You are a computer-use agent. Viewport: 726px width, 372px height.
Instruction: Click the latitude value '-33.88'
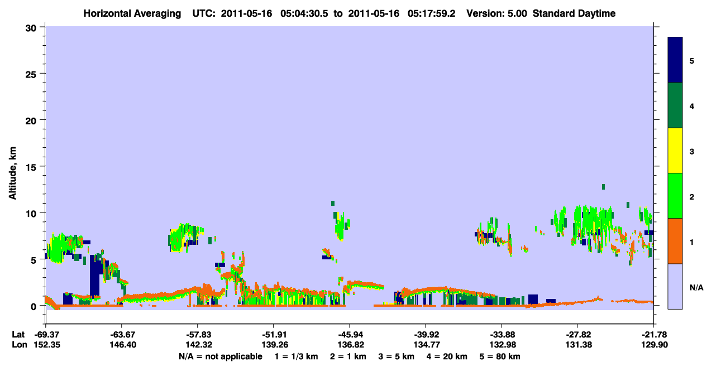[x=501, y=335]
